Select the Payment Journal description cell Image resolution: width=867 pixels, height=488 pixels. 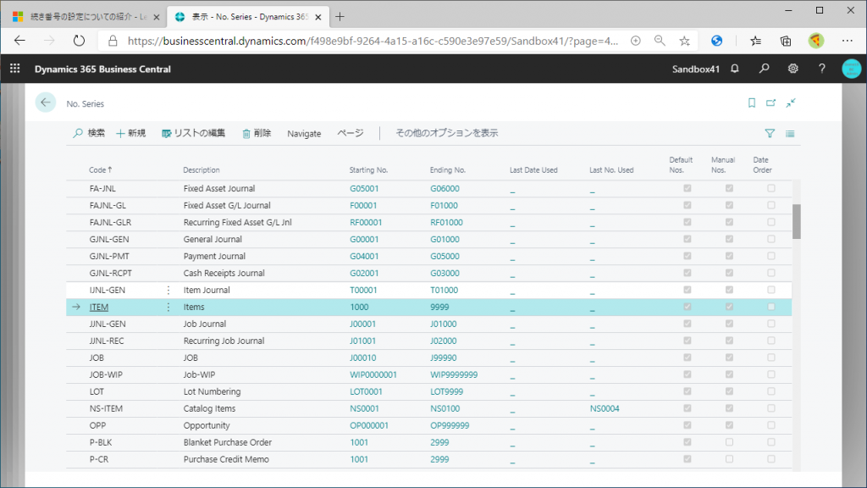point(214,256)
